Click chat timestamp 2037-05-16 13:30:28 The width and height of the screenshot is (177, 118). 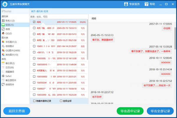(160, 46)
